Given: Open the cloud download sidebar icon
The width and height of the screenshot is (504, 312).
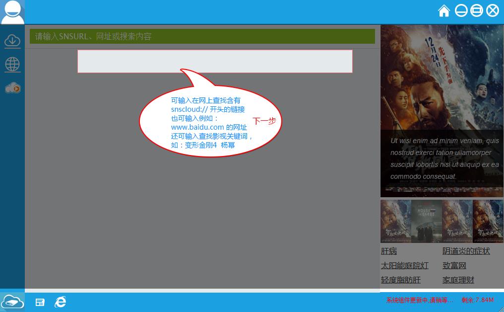Looking at the screenshot, I should pyautogui.click(x=12, y=41).
